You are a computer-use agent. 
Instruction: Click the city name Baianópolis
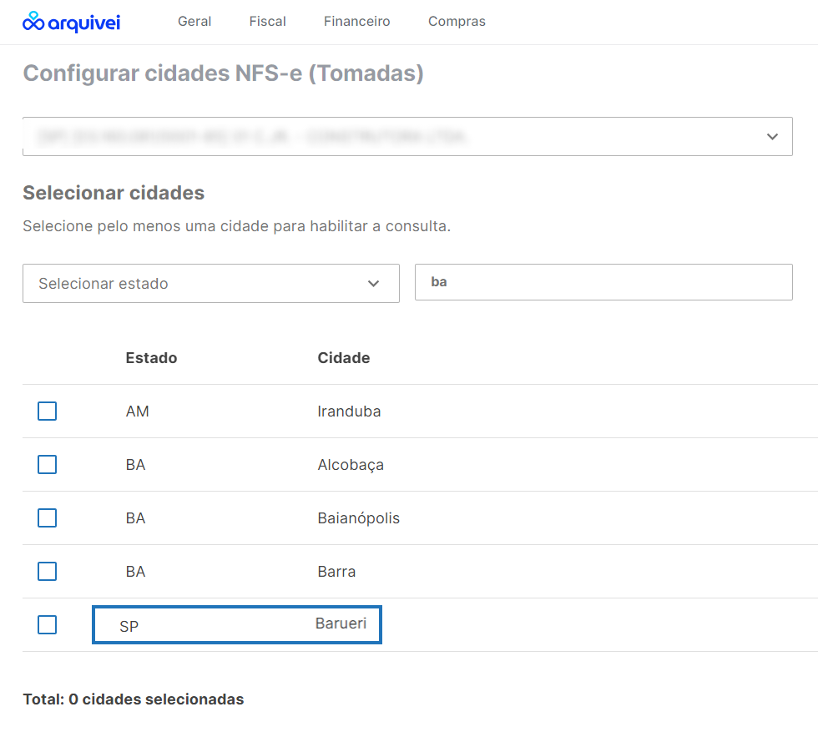point(358,518)
